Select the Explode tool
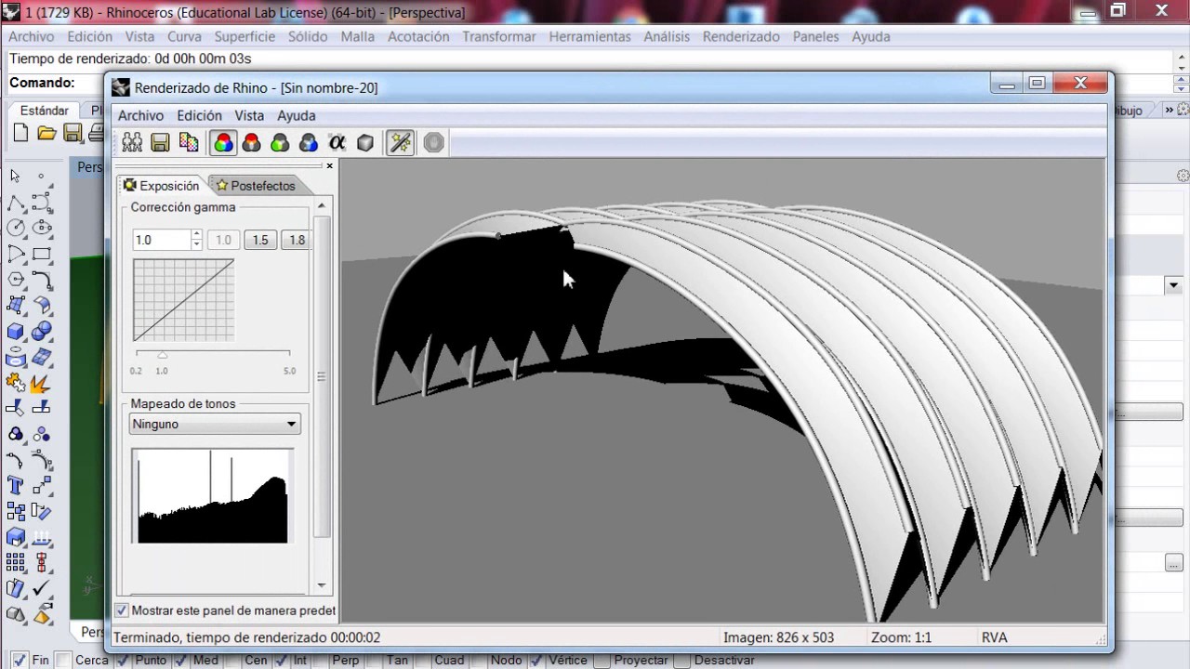 point(41,382)
